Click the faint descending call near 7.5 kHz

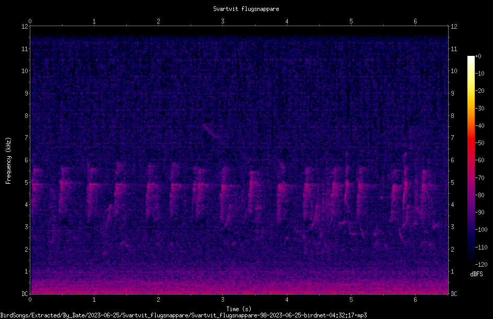211,132
